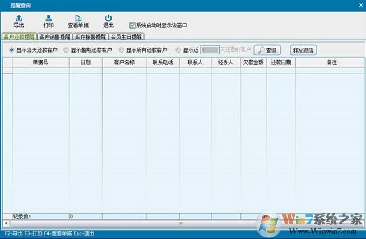Click the 日期 column header

coord(86,63)
